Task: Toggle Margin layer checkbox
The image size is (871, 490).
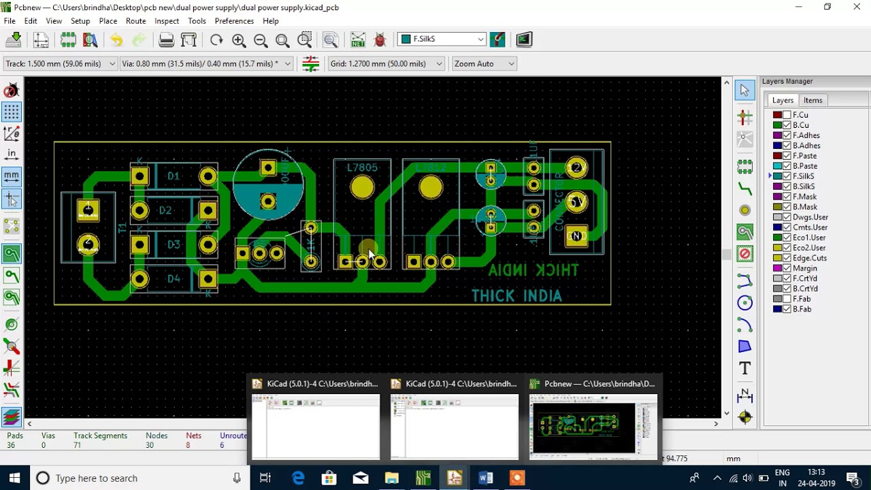Action: point(787,268)
